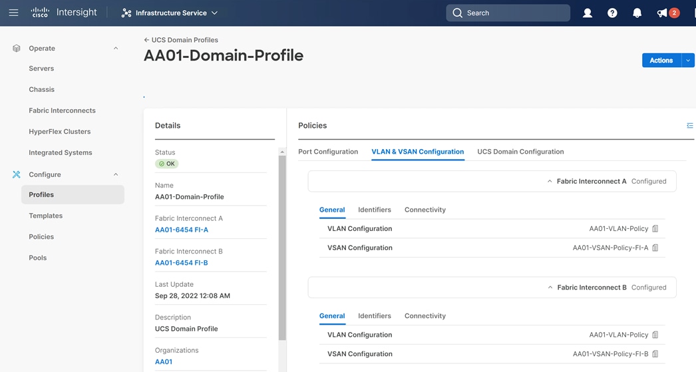Viewport: 696px width, 372px height.
Task: Open the Infrastructure Service dropdown chevron
Action: pos(214,13)
